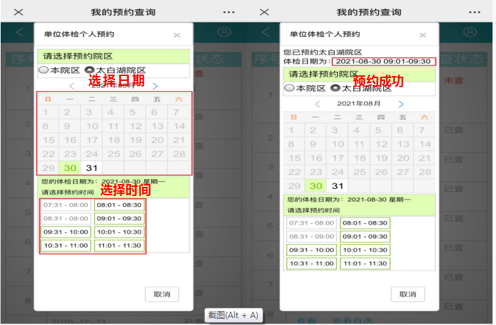Click 取消 button in the left dialog
Image resolution: width=496 pixels, height=325 pixels.
[x=162, y=294]
